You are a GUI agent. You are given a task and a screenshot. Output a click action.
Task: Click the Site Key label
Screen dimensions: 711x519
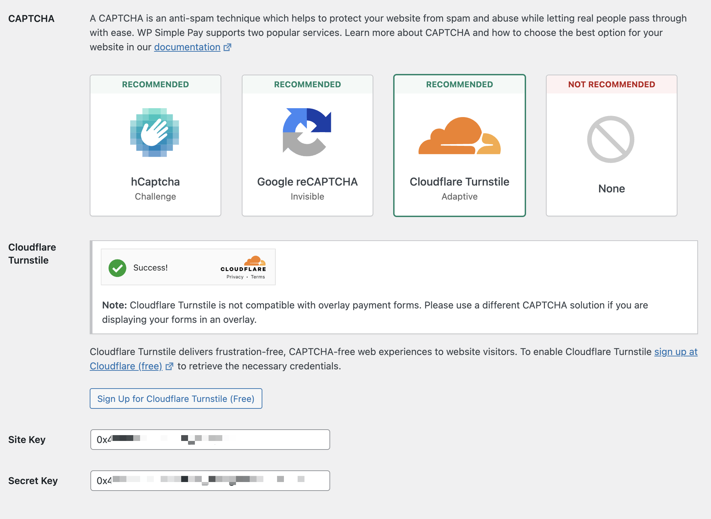coord(27,440)
